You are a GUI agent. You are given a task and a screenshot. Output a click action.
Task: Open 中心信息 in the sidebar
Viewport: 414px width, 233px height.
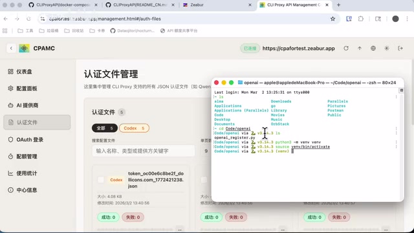click(x=37, y=190)
